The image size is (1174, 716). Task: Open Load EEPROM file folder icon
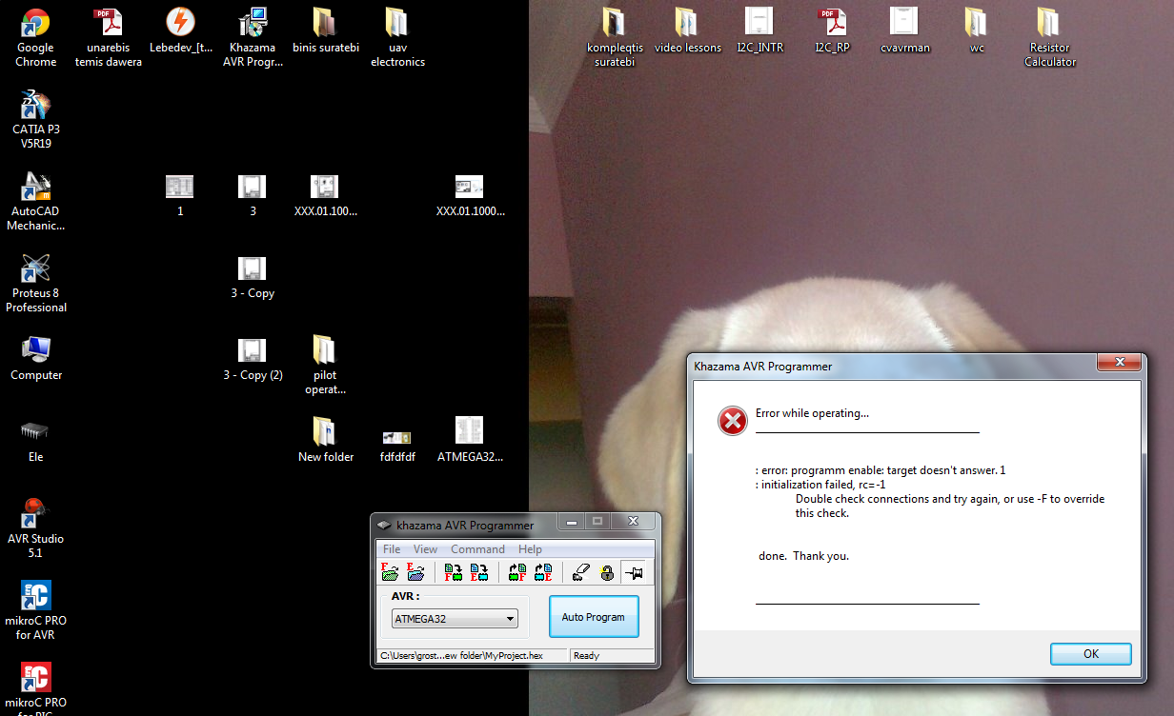tap(415, 572)
